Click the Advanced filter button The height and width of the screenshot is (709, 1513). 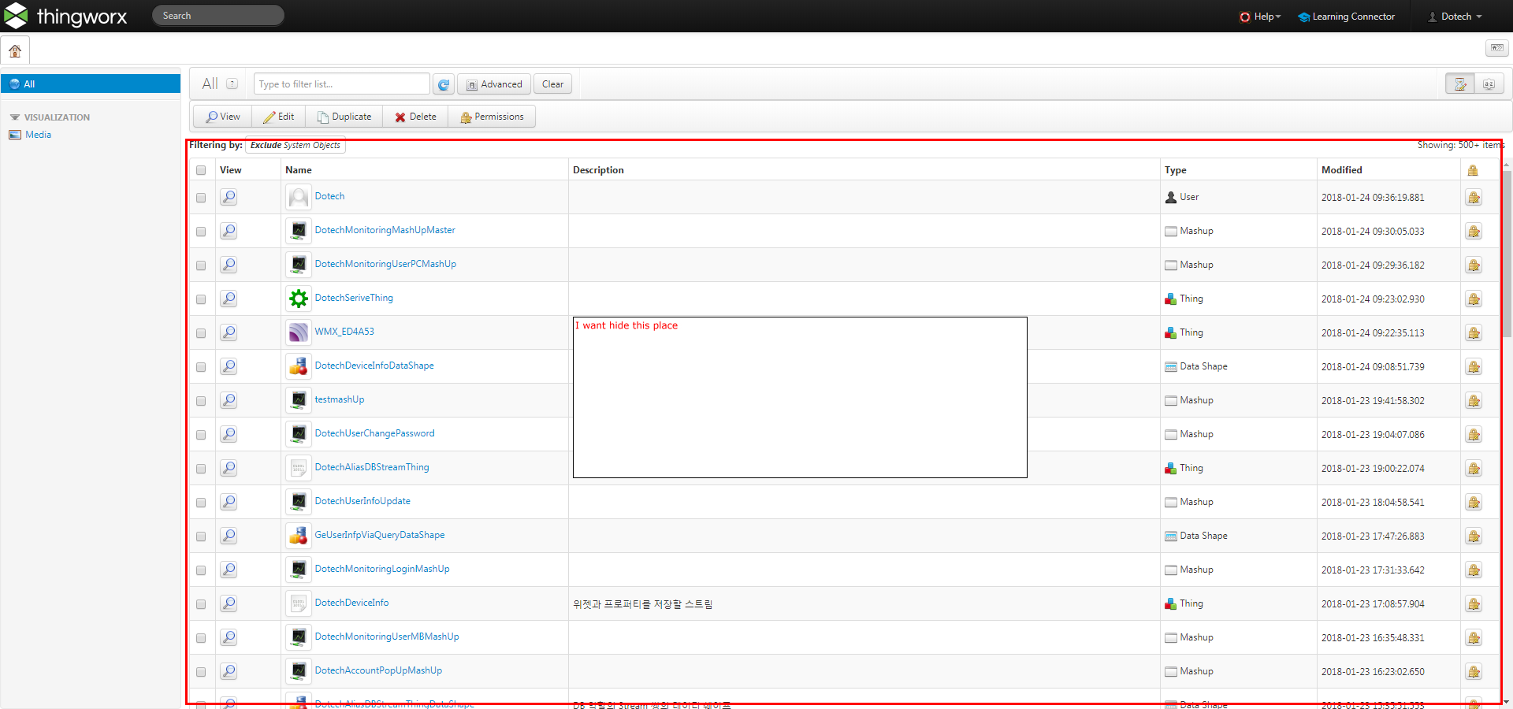click(x=494, y=84)
